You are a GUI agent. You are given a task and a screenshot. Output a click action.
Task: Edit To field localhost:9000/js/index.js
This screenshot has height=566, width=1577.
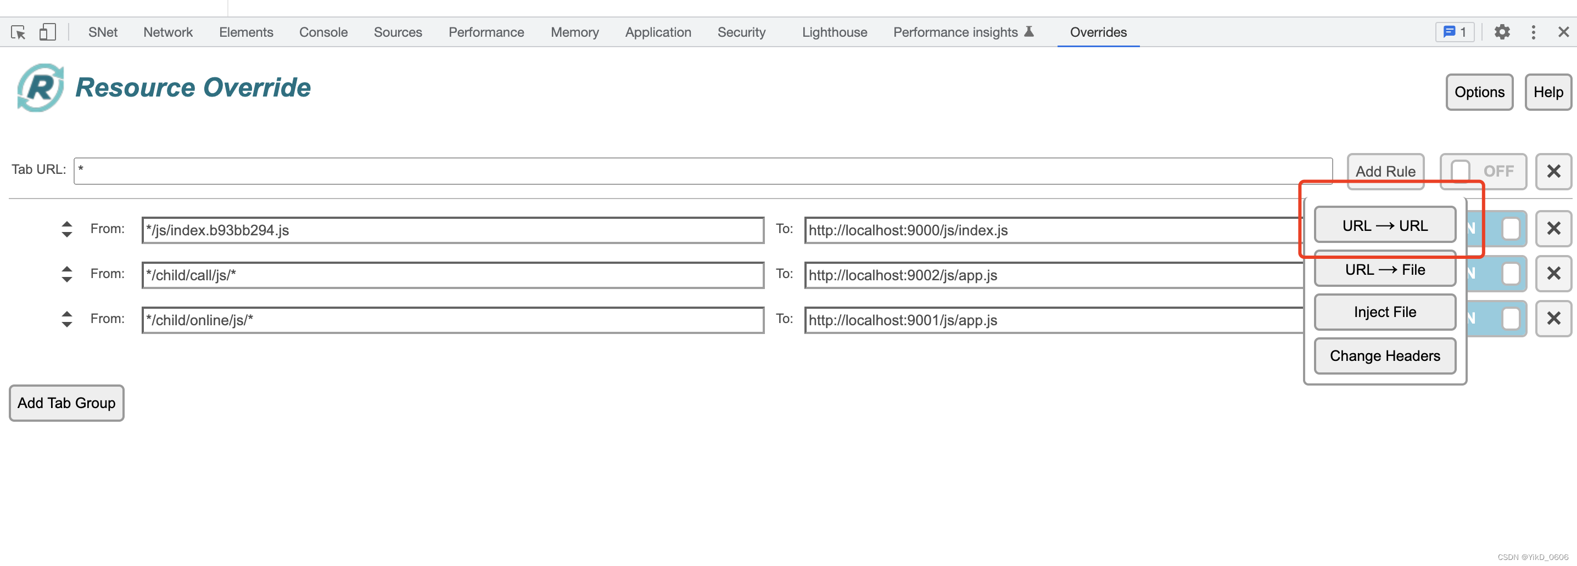tap(1054, 230)
